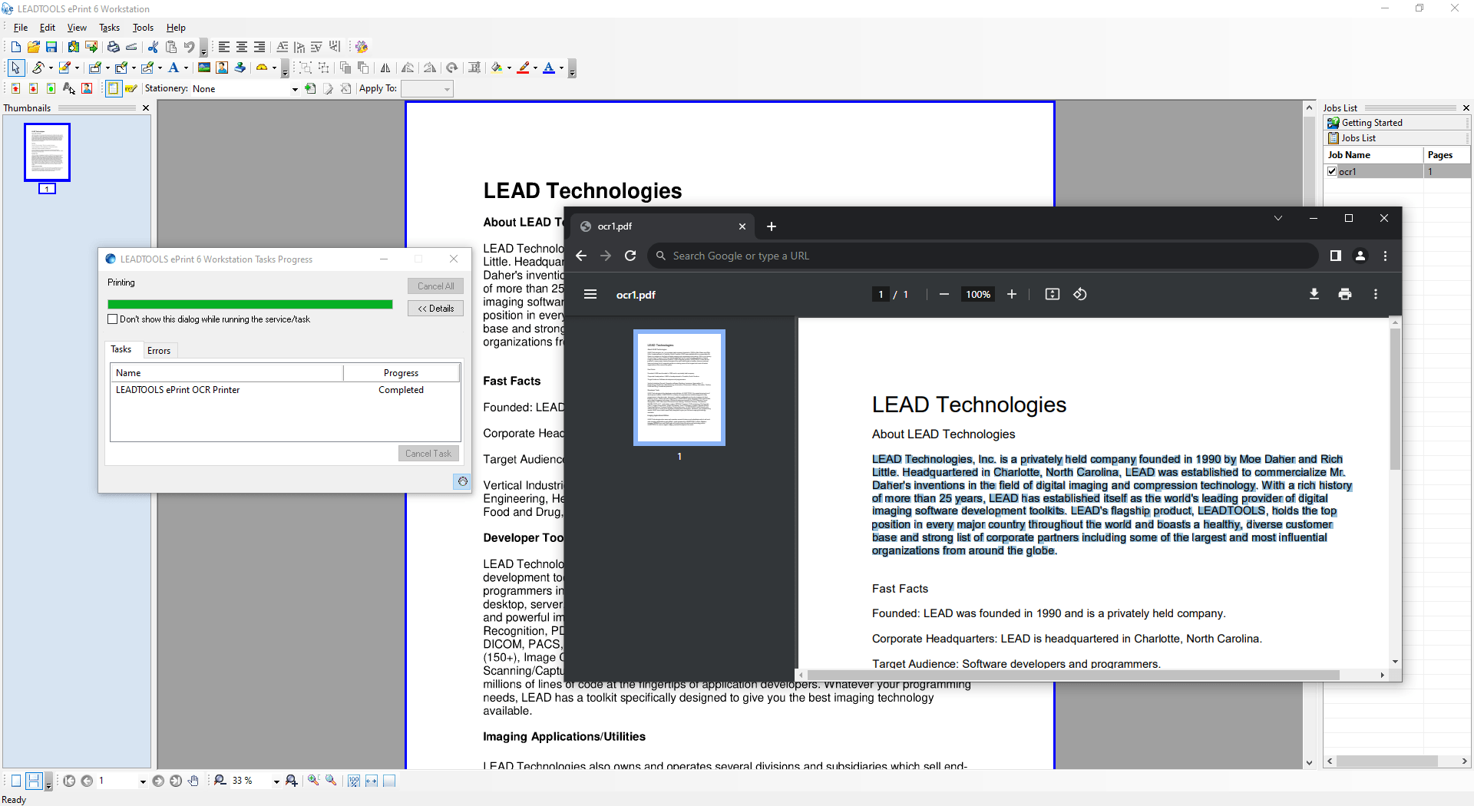The image size is (1474, 806).
Task: Open the Tasks menu
Action: point(109,28)
